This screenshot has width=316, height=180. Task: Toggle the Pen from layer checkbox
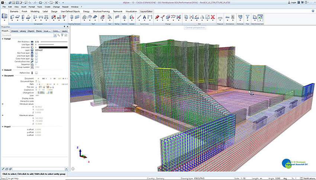pyautogui.click(x=36, y=53)
